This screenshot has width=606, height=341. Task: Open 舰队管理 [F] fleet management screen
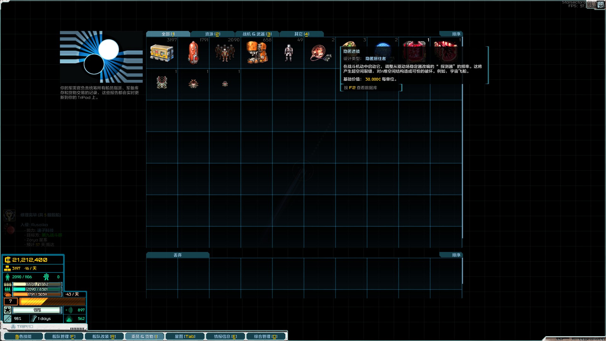[x=64, y=336]
